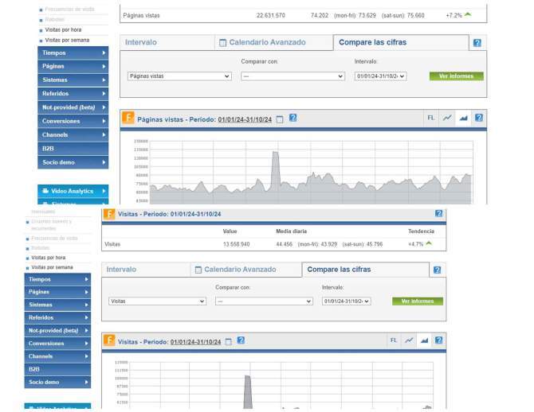Select FL view in Páginas vistas chart header
The width and height of the screenshot is (534, 412).
click(430, 118)
